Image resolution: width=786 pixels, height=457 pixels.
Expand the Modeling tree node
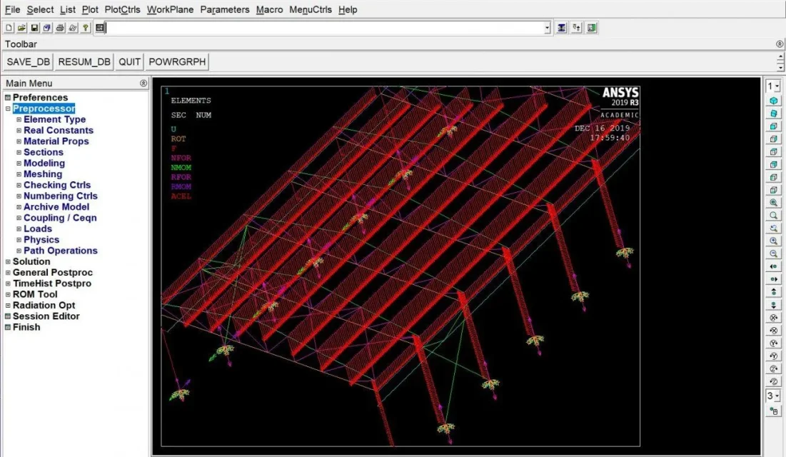click(19, 163)
